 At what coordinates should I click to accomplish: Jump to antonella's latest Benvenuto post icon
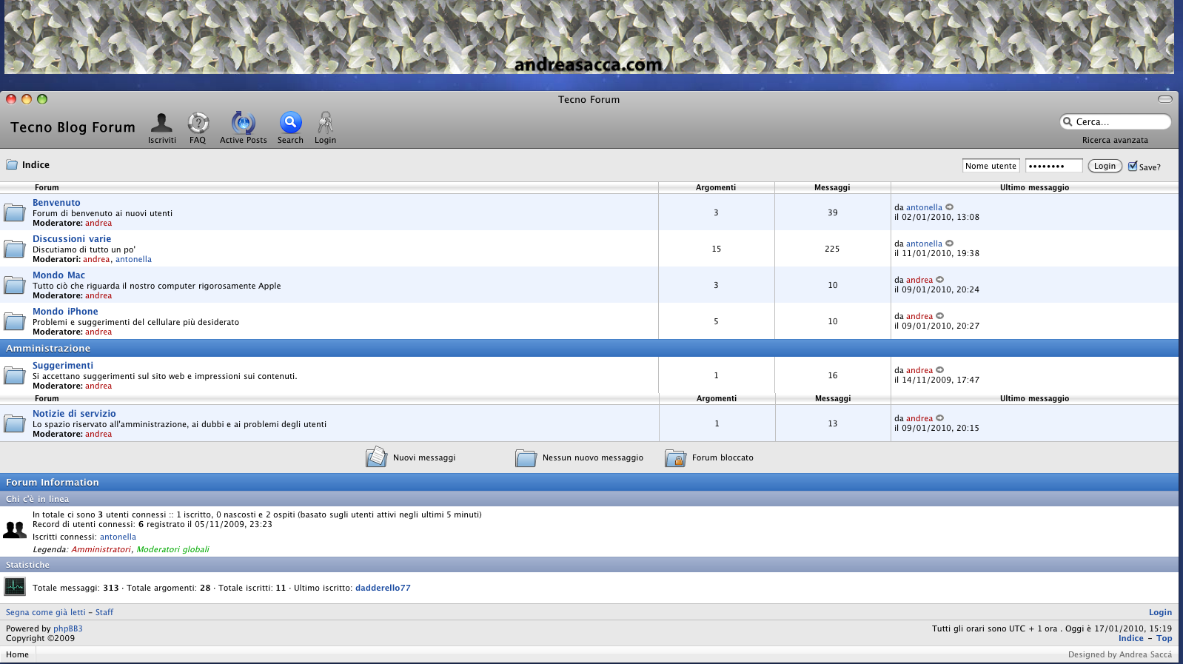(950, 207)
